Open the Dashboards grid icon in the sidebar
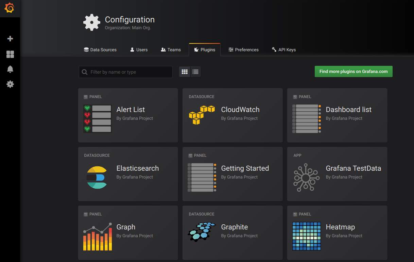The image size is (414, 262). click(x=10, y=54)
